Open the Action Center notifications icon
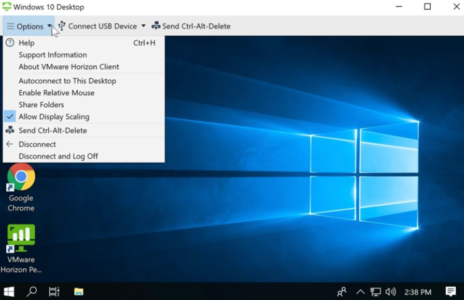This screenshot has width=464, height=300. pos(451,292)
